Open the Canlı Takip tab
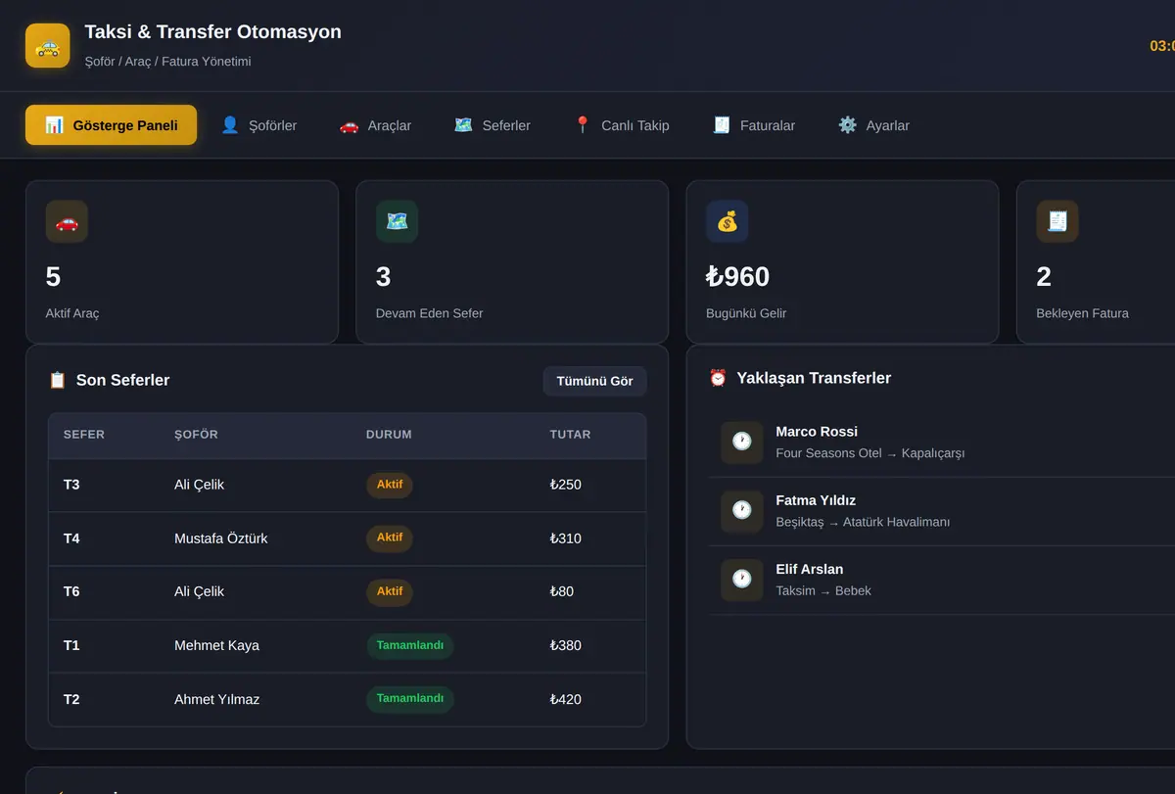 621,125
